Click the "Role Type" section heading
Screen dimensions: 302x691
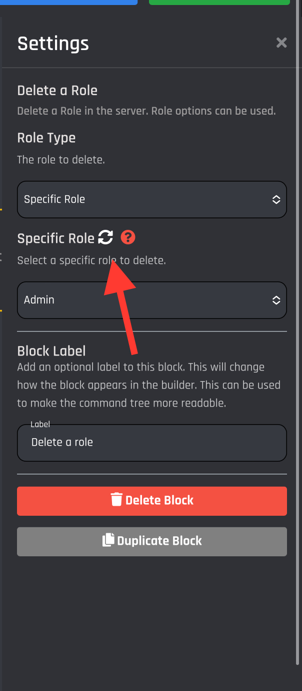tap(46, 138)
